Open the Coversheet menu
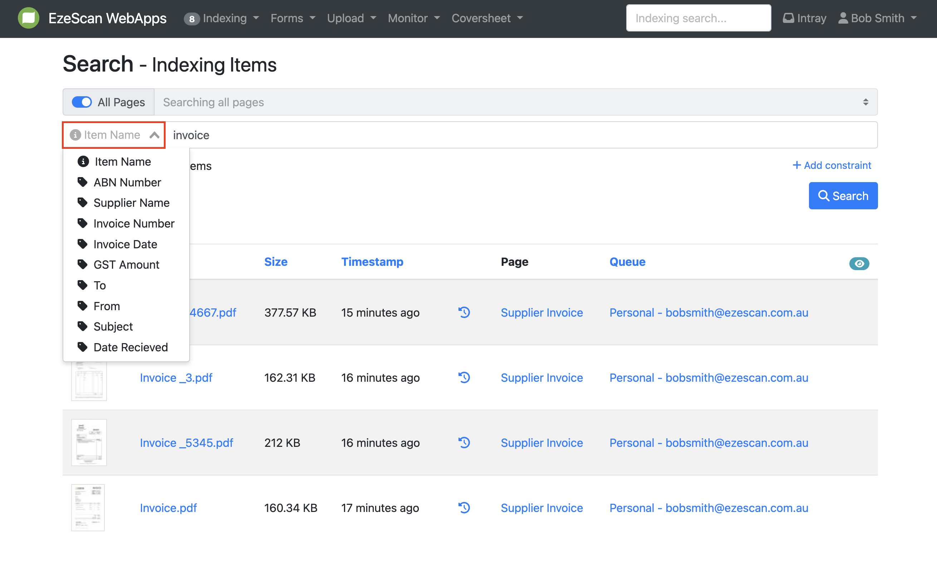 point(487,18)
